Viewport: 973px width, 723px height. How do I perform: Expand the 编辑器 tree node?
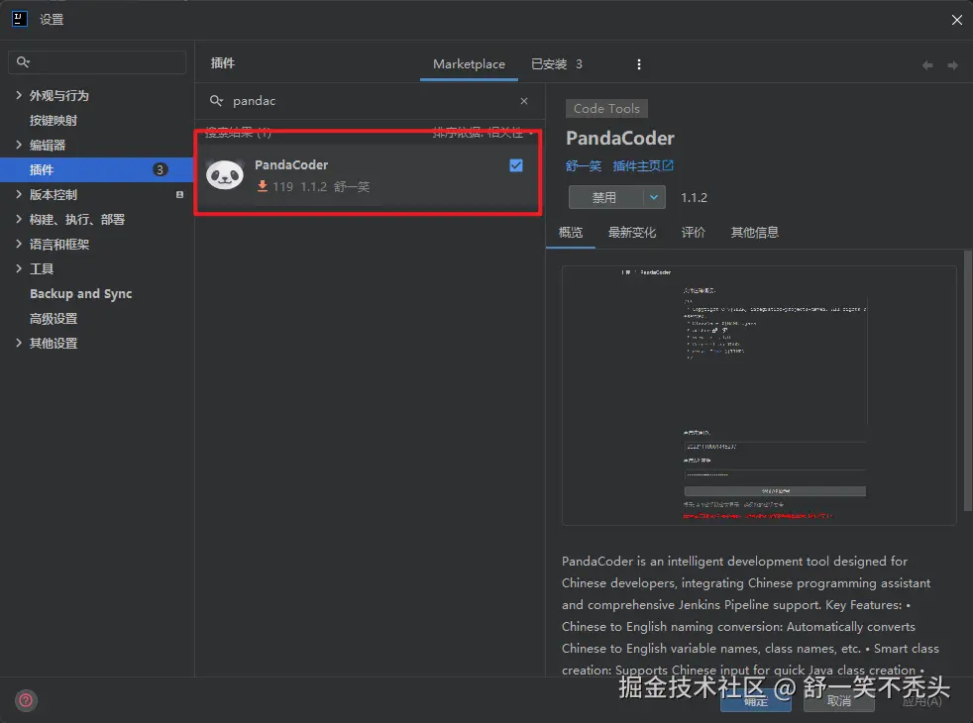(x=18, y=145)
